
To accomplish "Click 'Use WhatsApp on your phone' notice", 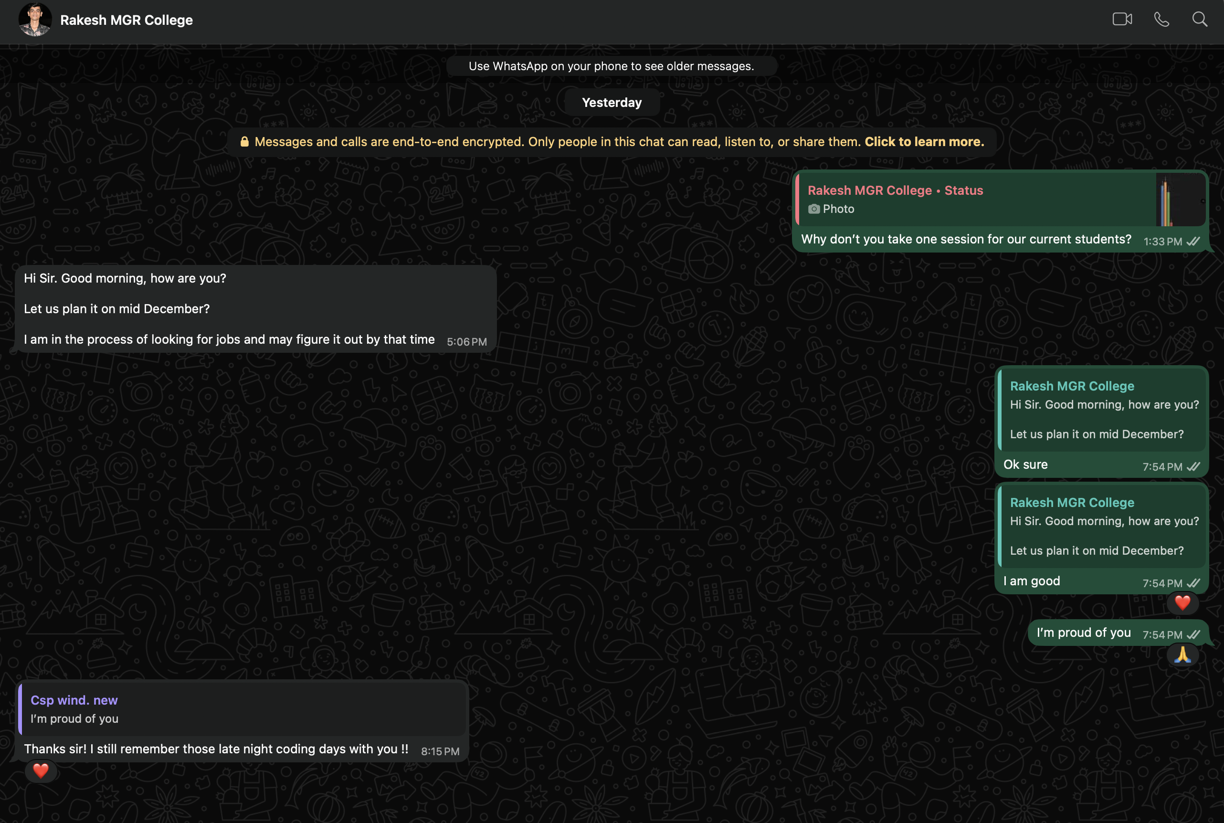I will (x=611, y=66).
